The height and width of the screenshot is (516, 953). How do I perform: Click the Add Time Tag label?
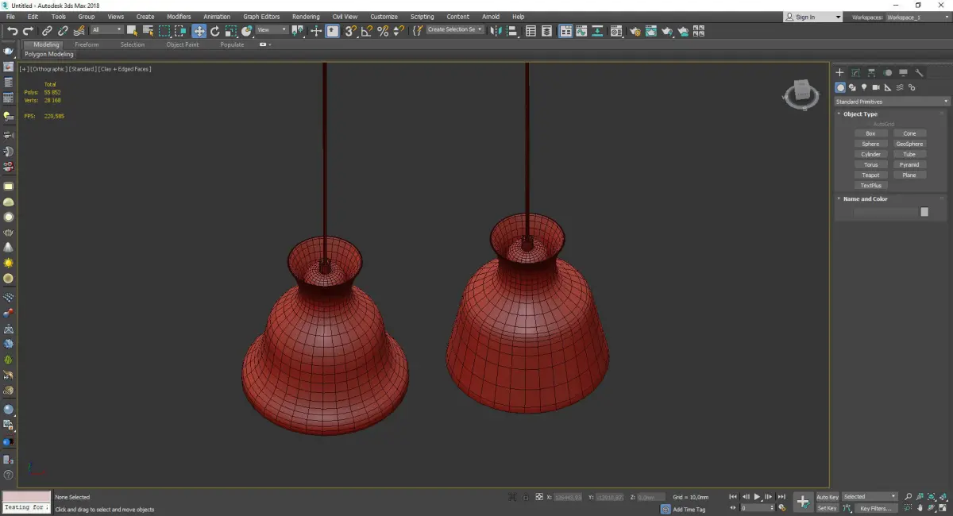[x=689, y=509]
